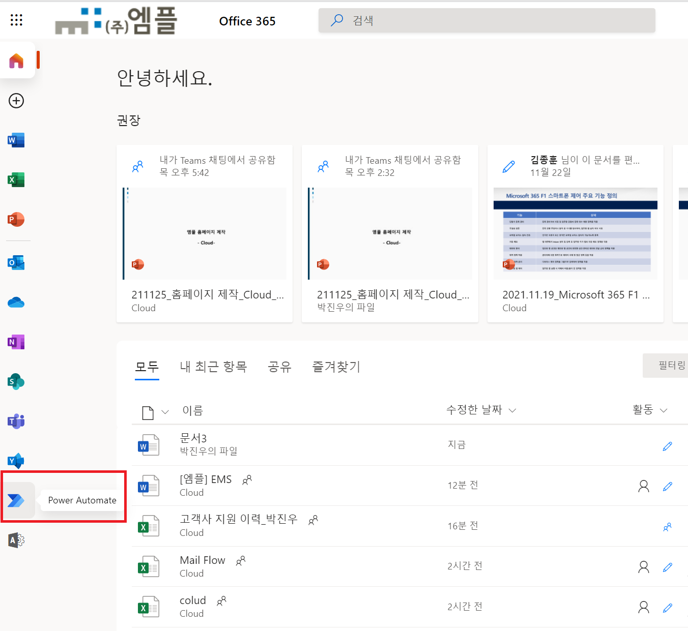Switch to 내 최근 항목 tab
The image size is (688, 631).
click(x=213, y=367)
